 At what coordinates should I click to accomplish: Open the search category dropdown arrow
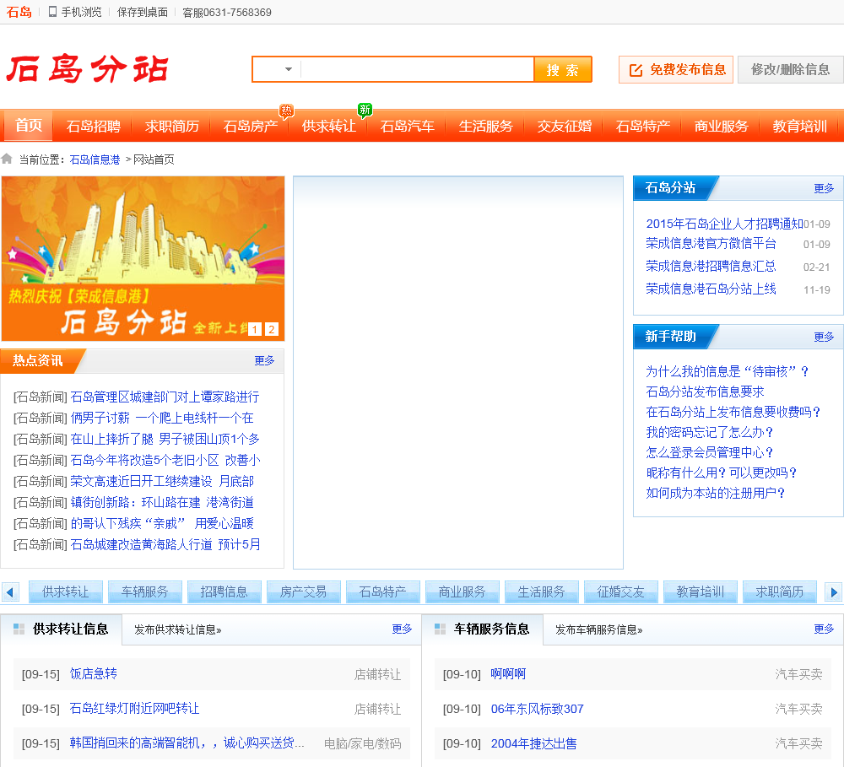(289, 69)
